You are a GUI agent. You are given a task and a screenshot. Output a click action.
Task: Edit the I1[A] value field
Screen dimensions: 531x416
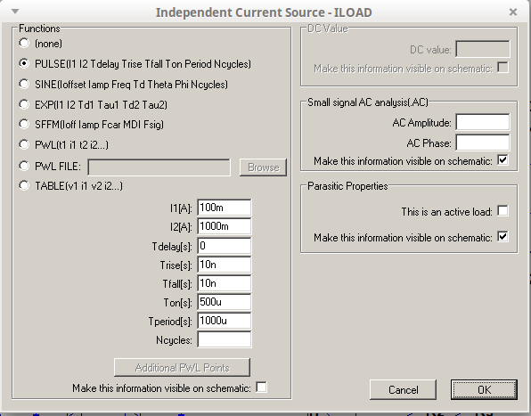225,208
